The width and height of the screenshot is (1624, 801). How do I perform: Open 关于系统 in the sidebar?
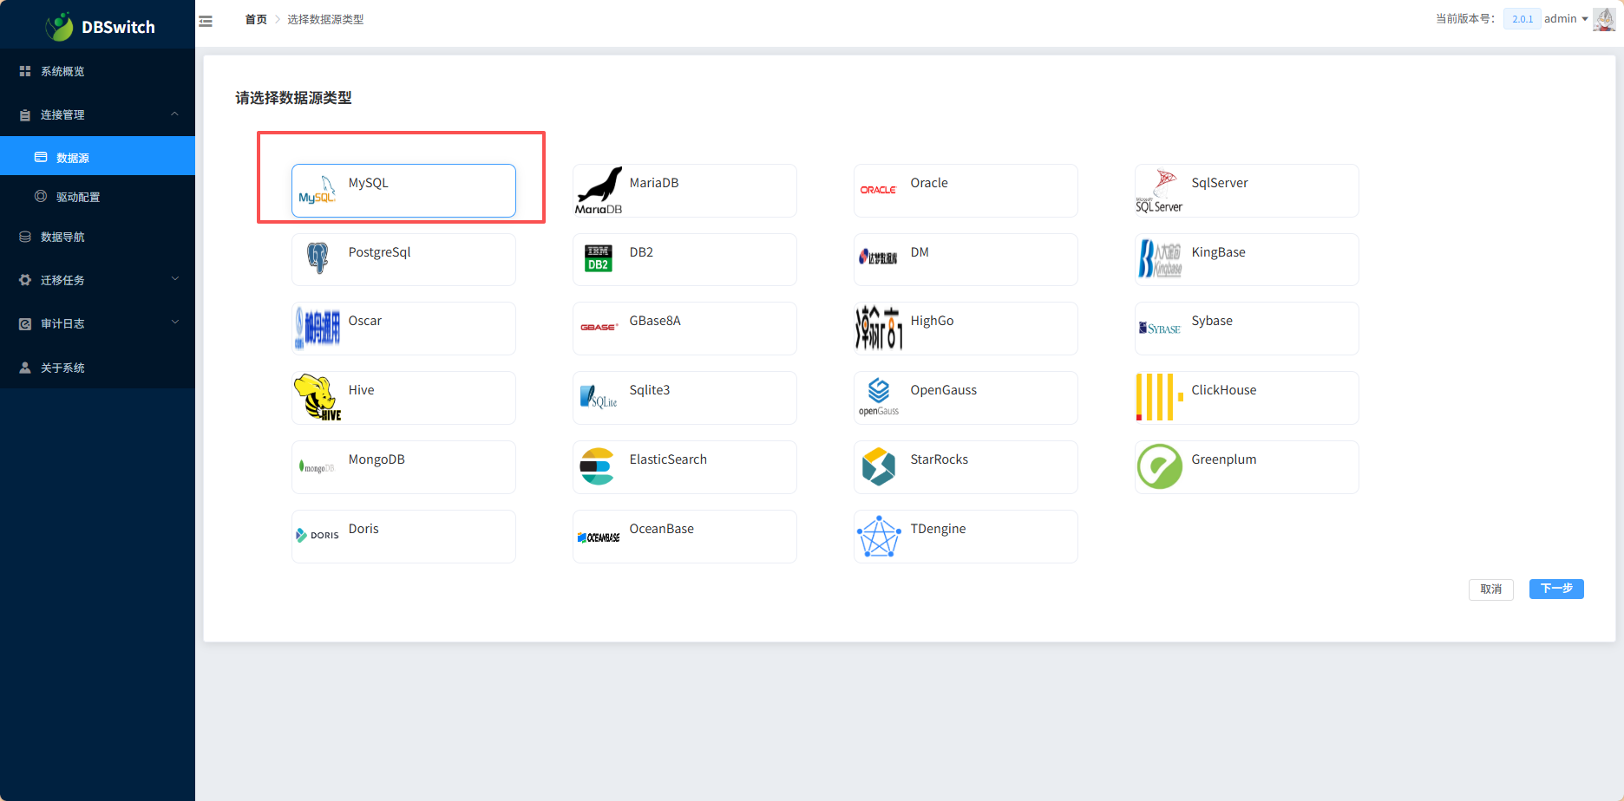point(97,368)
